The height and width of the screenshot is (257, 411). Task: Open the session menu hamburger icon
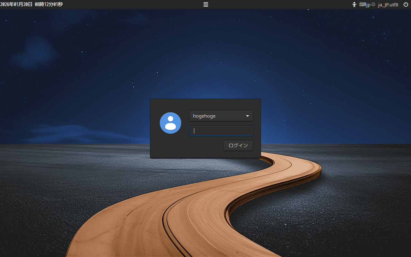[206, 4]
